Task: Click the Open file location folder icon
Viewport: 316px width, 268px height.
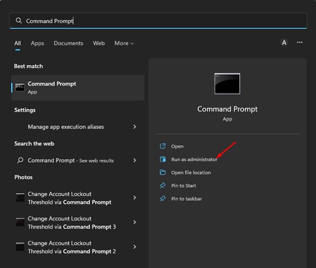Action: (163, 173)
